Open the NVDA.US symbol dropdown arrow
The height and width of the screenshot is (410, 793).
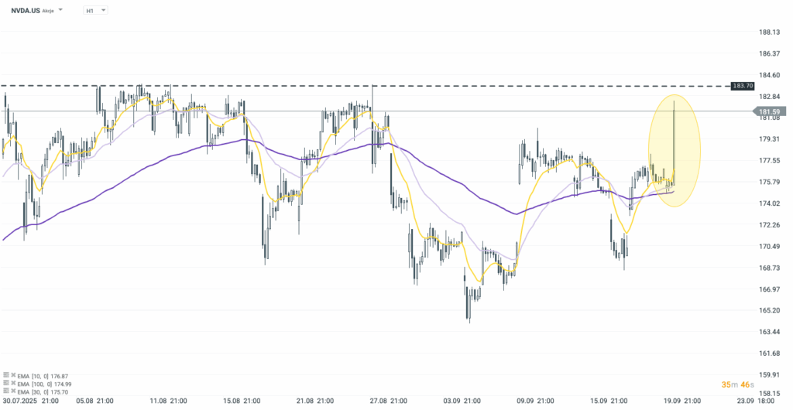tap(60, 11)
